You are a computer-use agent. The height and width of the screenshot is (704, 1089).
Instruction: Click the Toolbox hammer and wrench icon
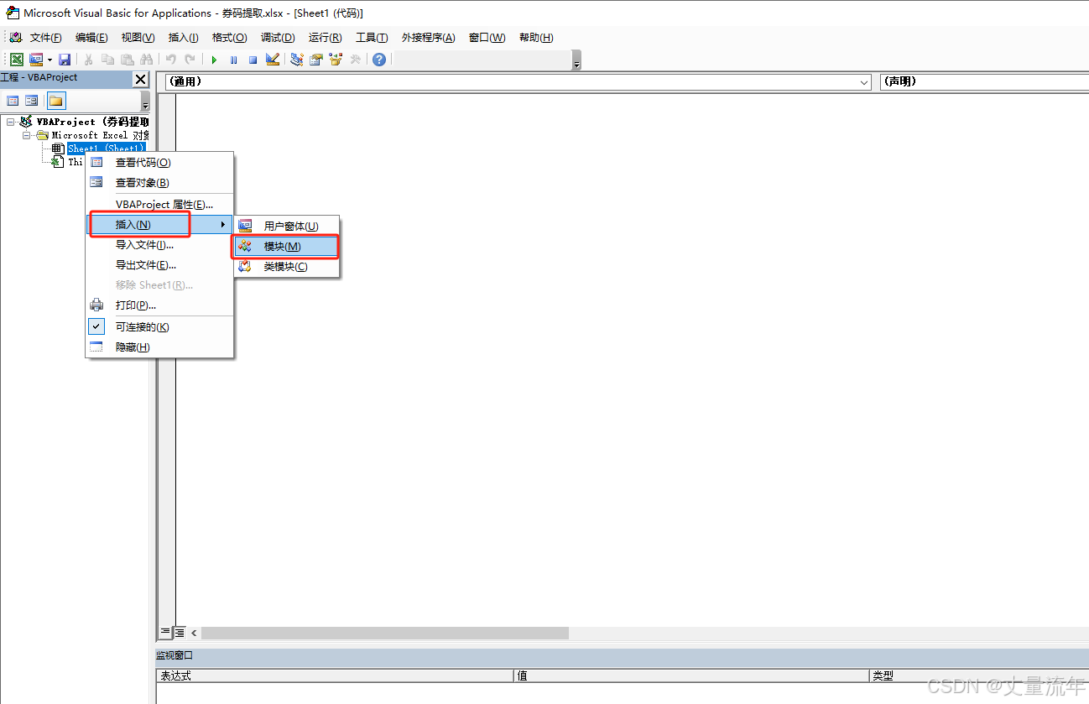point(356,60)
